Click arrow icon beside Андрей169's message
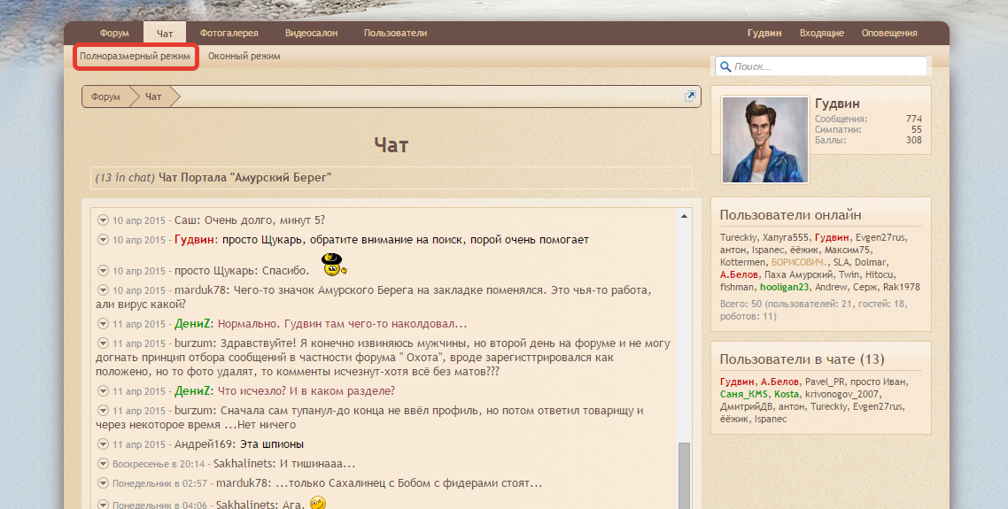The image size is (1008, 509). point(103,443)
